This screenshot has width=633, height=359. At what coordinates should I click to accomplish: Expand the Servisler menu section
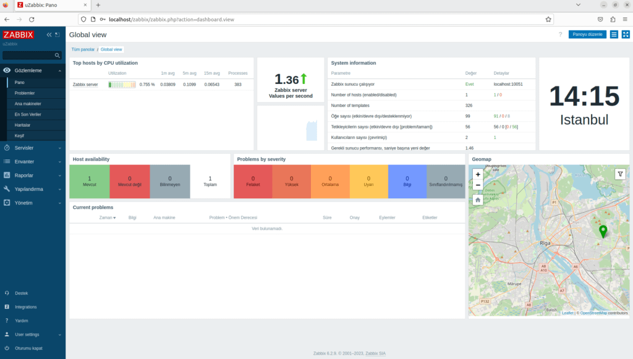[x=32, y=148]
